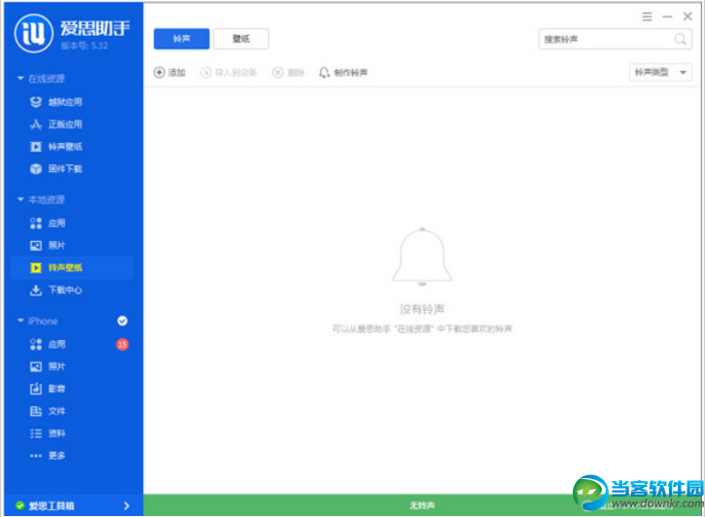Open iPhone 照片 section
Viewport: 705px width, 517px height.
pyautogui.click(x=48, y=366)
